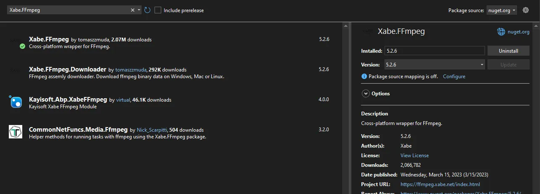Click the CommonNetFuncs.Media.Ffmpeg package icon
This screenshot has height=194, width=540.
tap(16, 132)
